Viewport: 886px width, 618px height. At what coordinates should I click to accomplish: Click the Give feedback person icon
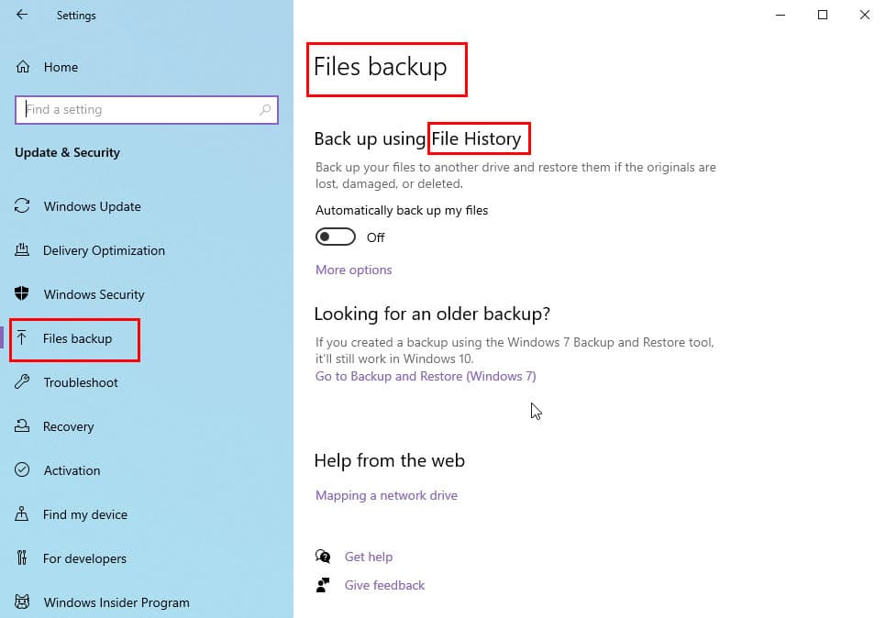(323, 585)
